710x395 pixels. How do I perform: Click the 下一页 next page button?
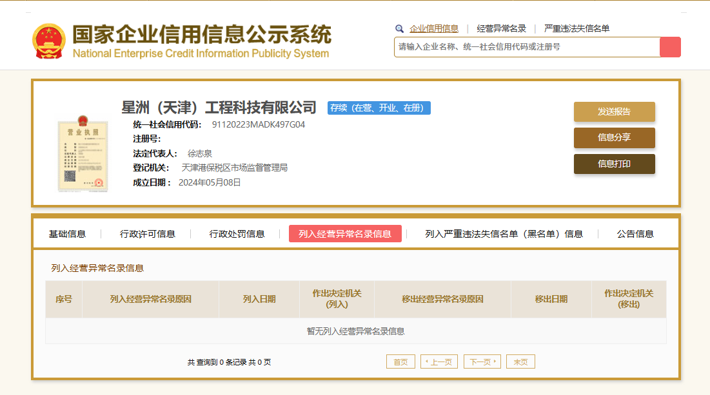[x=482, y=361]
